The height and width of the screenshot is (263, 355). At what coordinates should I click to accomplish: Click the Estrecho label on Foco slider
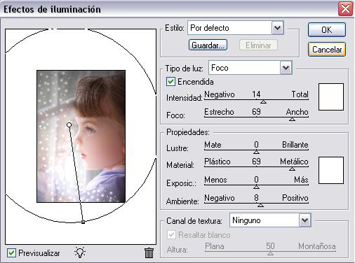219,112
